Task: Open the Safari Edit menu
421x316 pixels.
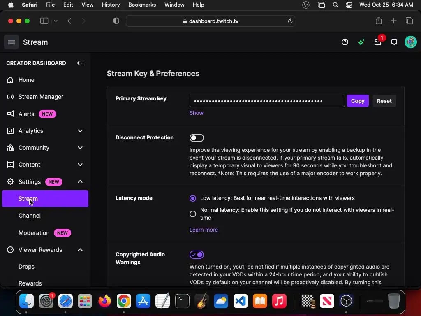Action: [68, 5]
